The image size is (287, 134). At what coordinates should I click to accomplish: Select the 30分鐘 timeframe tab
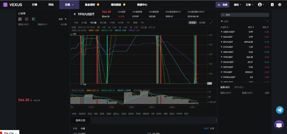click(103, 22)
